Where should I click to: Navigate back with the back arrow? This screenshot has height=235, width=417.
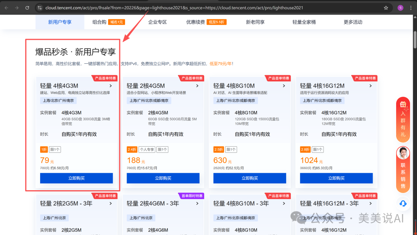[6, 7]
